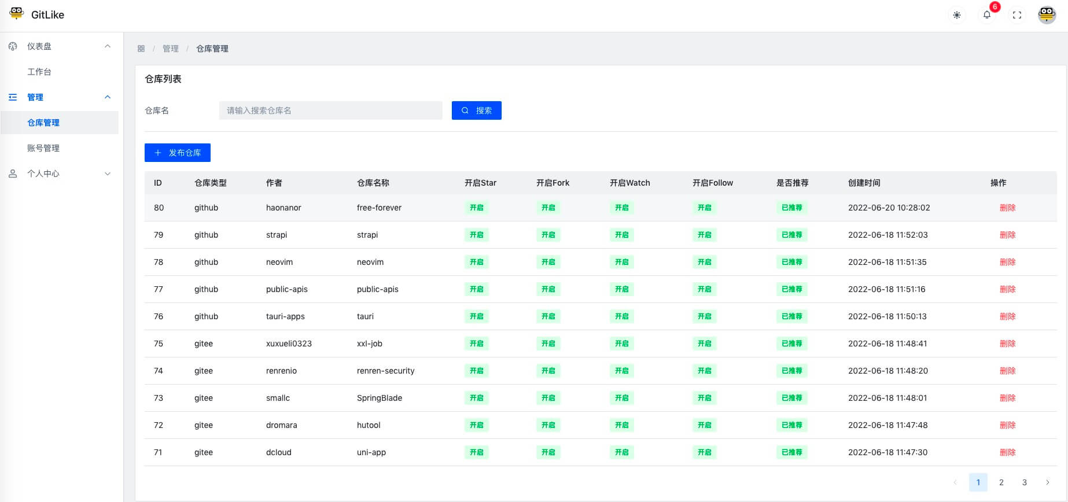Click the 搜索 search button

[477, 110]
